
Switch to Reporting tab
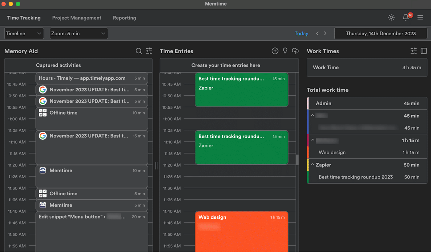click(x=124, y=18)
